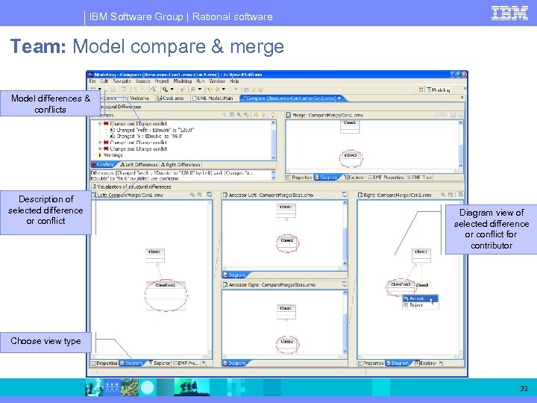
Task: Collapse the first Change and Change conflict
Action: 100,123
